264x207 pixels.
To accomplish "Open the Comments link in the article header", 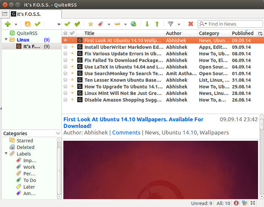I will 126,132.
